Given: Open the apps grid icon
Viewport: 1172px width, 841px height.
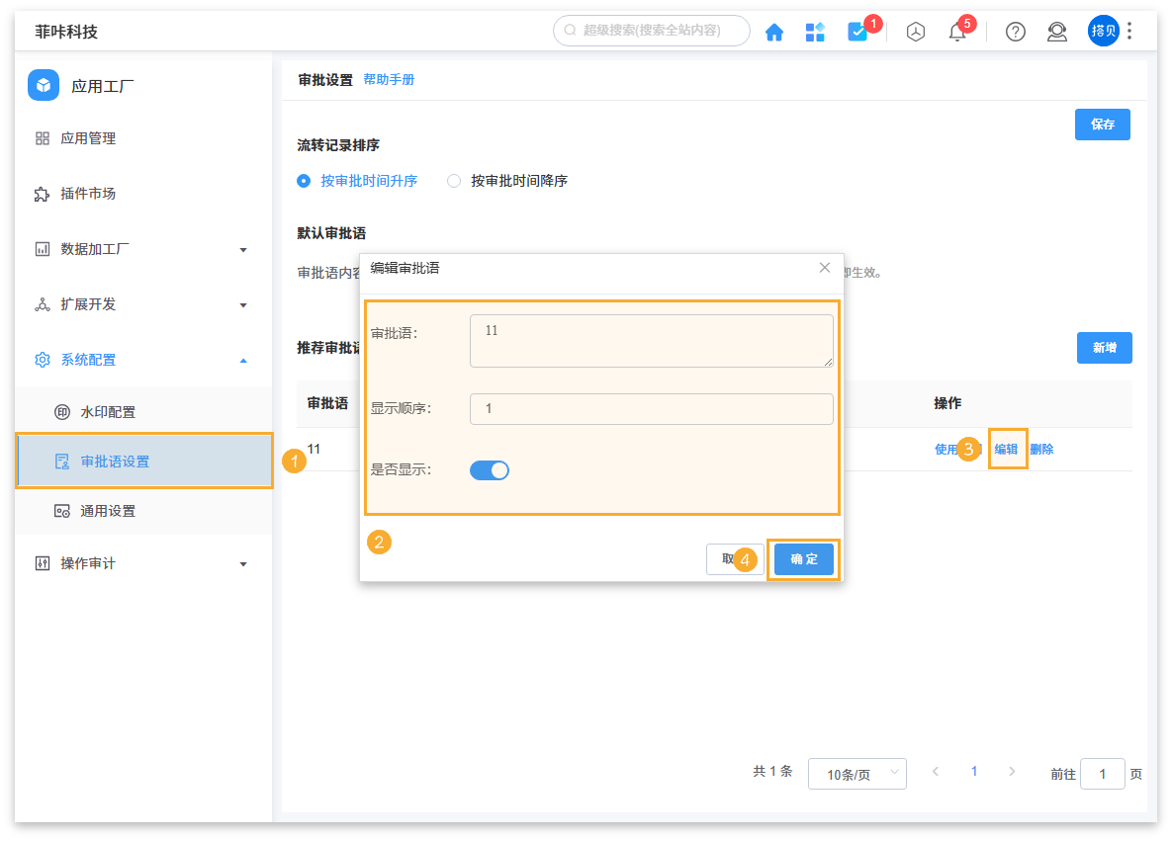Looking at the screenshot, I should (815, 32).
